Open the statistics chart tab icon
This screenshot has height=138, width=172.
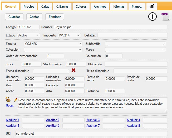click(x=152, y=6)
